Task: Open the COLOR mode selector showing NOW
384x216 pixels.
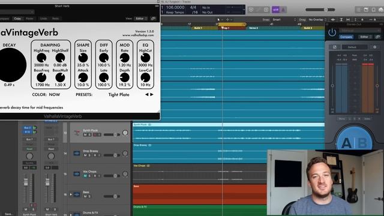Action: click(55, 95)
